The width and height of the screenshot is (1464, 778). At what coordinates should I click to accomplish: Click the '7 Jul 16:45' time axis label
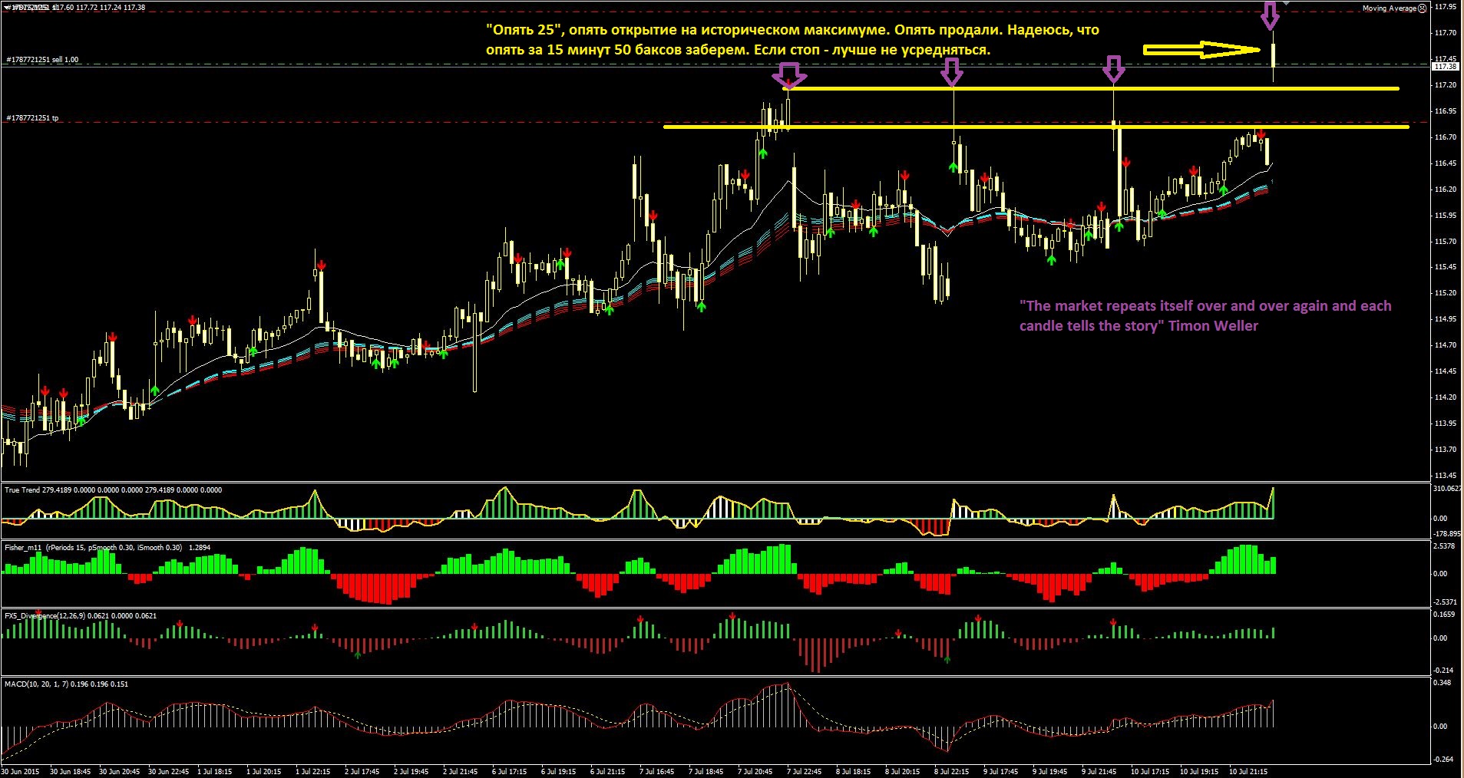tap(656, 772)
